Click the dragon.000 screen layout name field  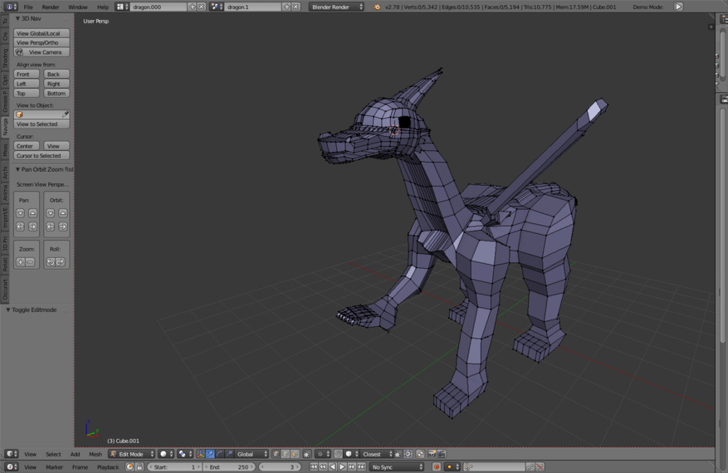158,7
